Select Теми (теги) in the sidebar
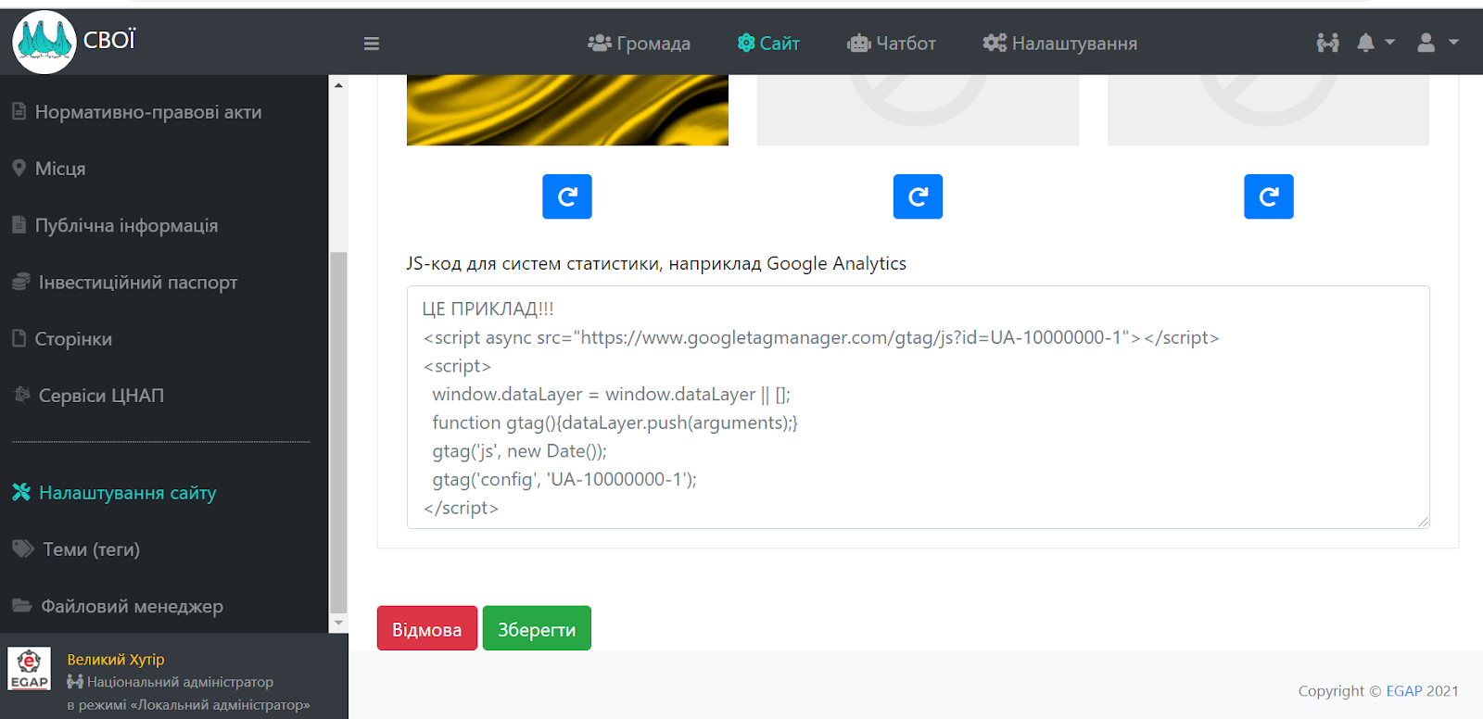Image resolution: width=1483 pixels, height=719 pixels. click(x=91, y=549)
